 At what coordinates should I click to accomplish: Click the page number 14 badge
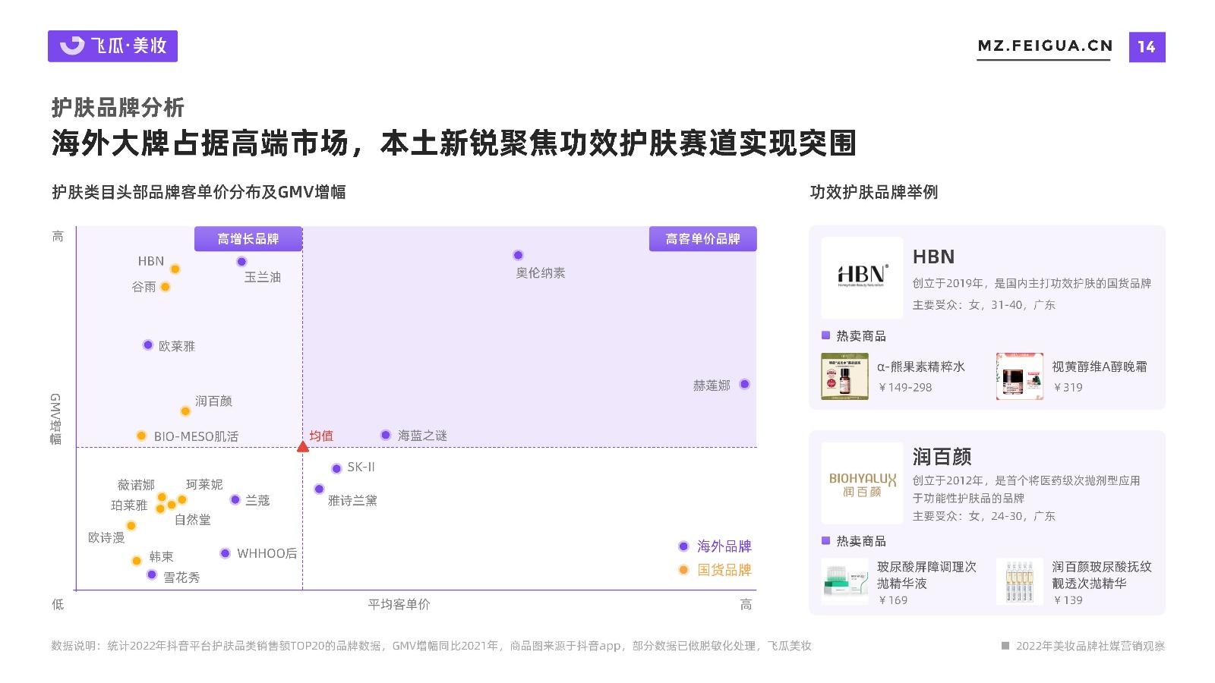click(x=1147, y=47)
